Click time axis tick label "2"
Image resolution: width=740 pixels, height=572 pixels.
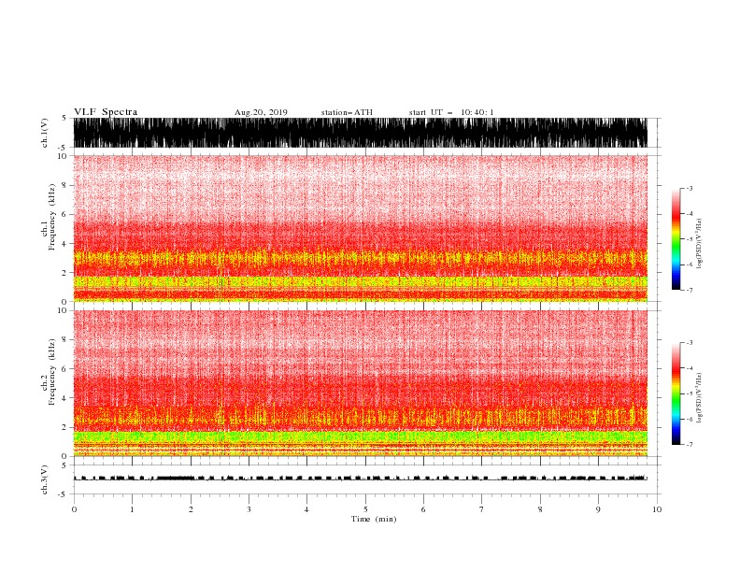(191, 509)
